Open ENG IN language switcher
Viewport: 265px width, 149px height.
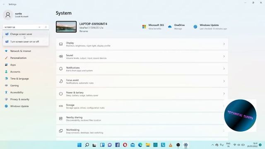coord(228,145)
